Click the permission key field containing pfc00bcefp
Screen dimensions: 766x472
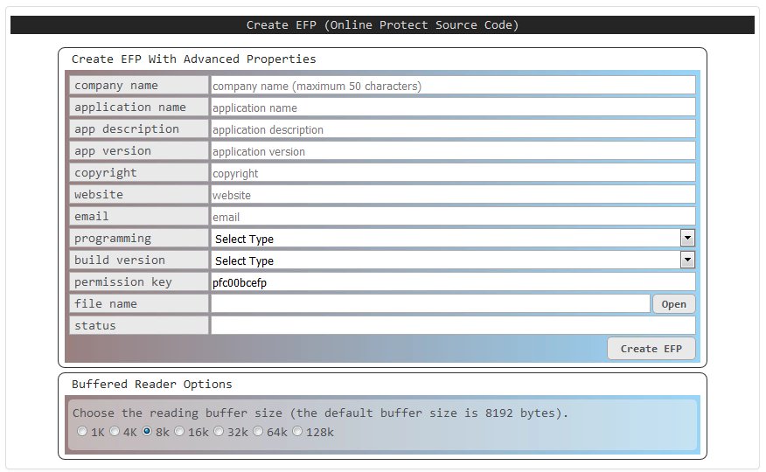tap(453, 282)
